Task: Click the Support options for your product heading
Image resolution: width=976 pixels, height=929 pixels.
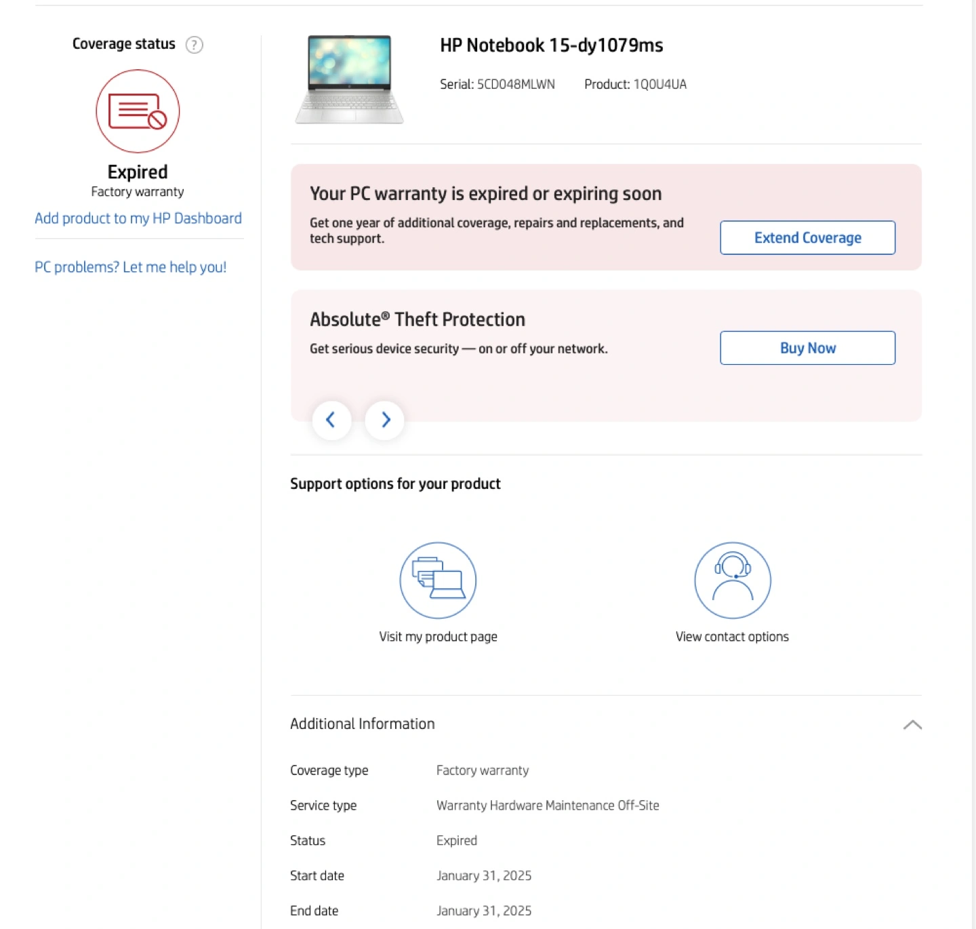Action: pos(395,483)
